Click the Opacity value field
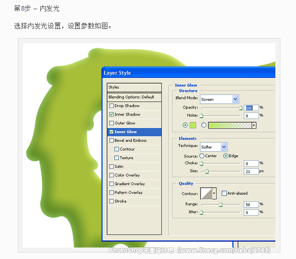Image resolution: width=296 pixels, height=259 pixels. (x=251, y=108)
